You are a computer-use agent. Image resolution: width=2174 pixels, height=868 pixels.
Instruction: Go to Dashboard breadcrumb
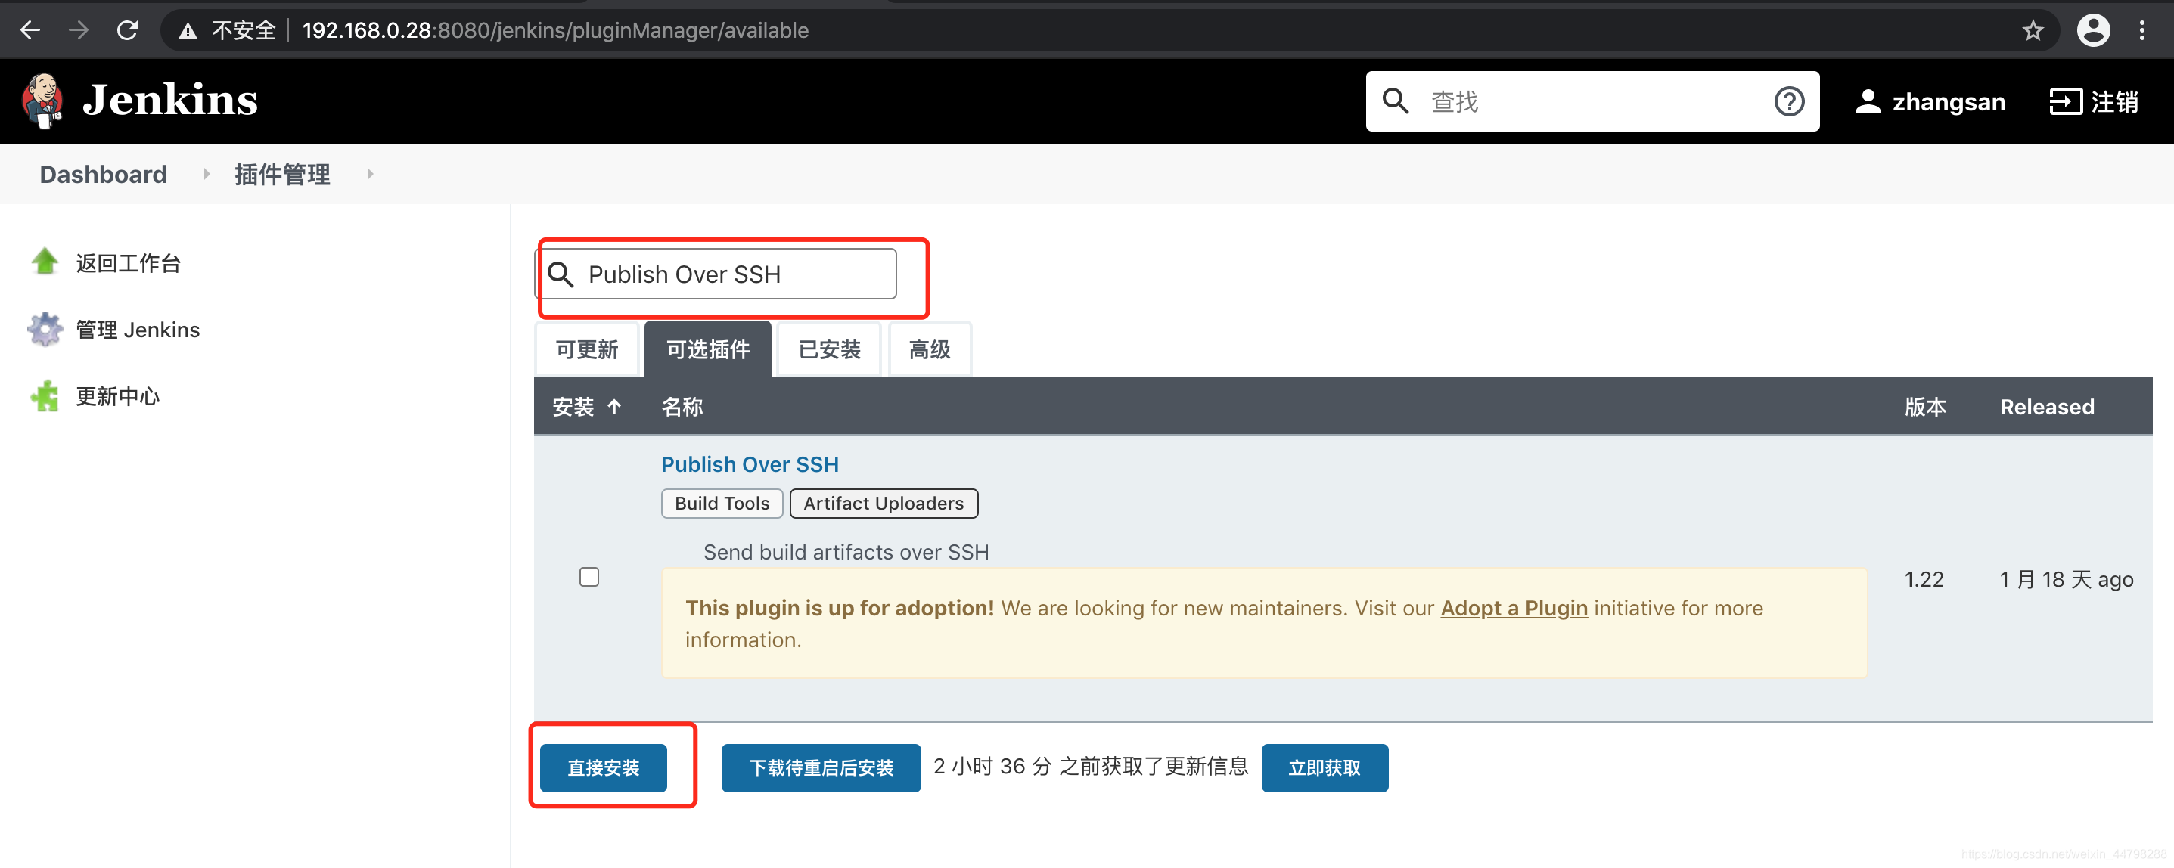pyautogui.click(x=103, y=174)
